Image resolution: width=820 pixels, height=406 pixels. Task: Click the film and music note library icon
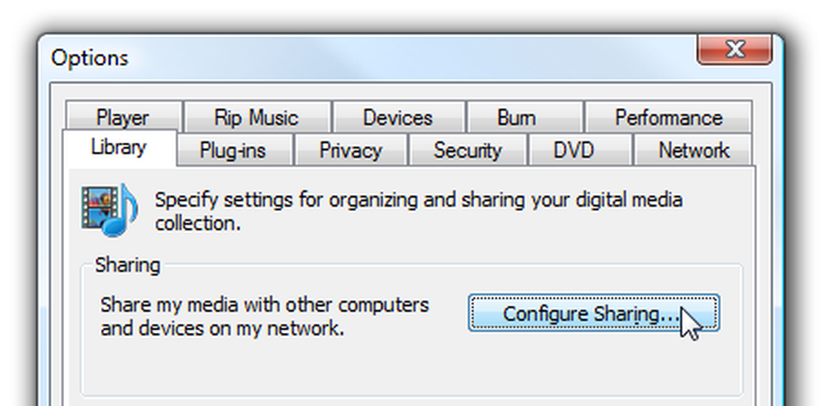click(x=109, y=210)
